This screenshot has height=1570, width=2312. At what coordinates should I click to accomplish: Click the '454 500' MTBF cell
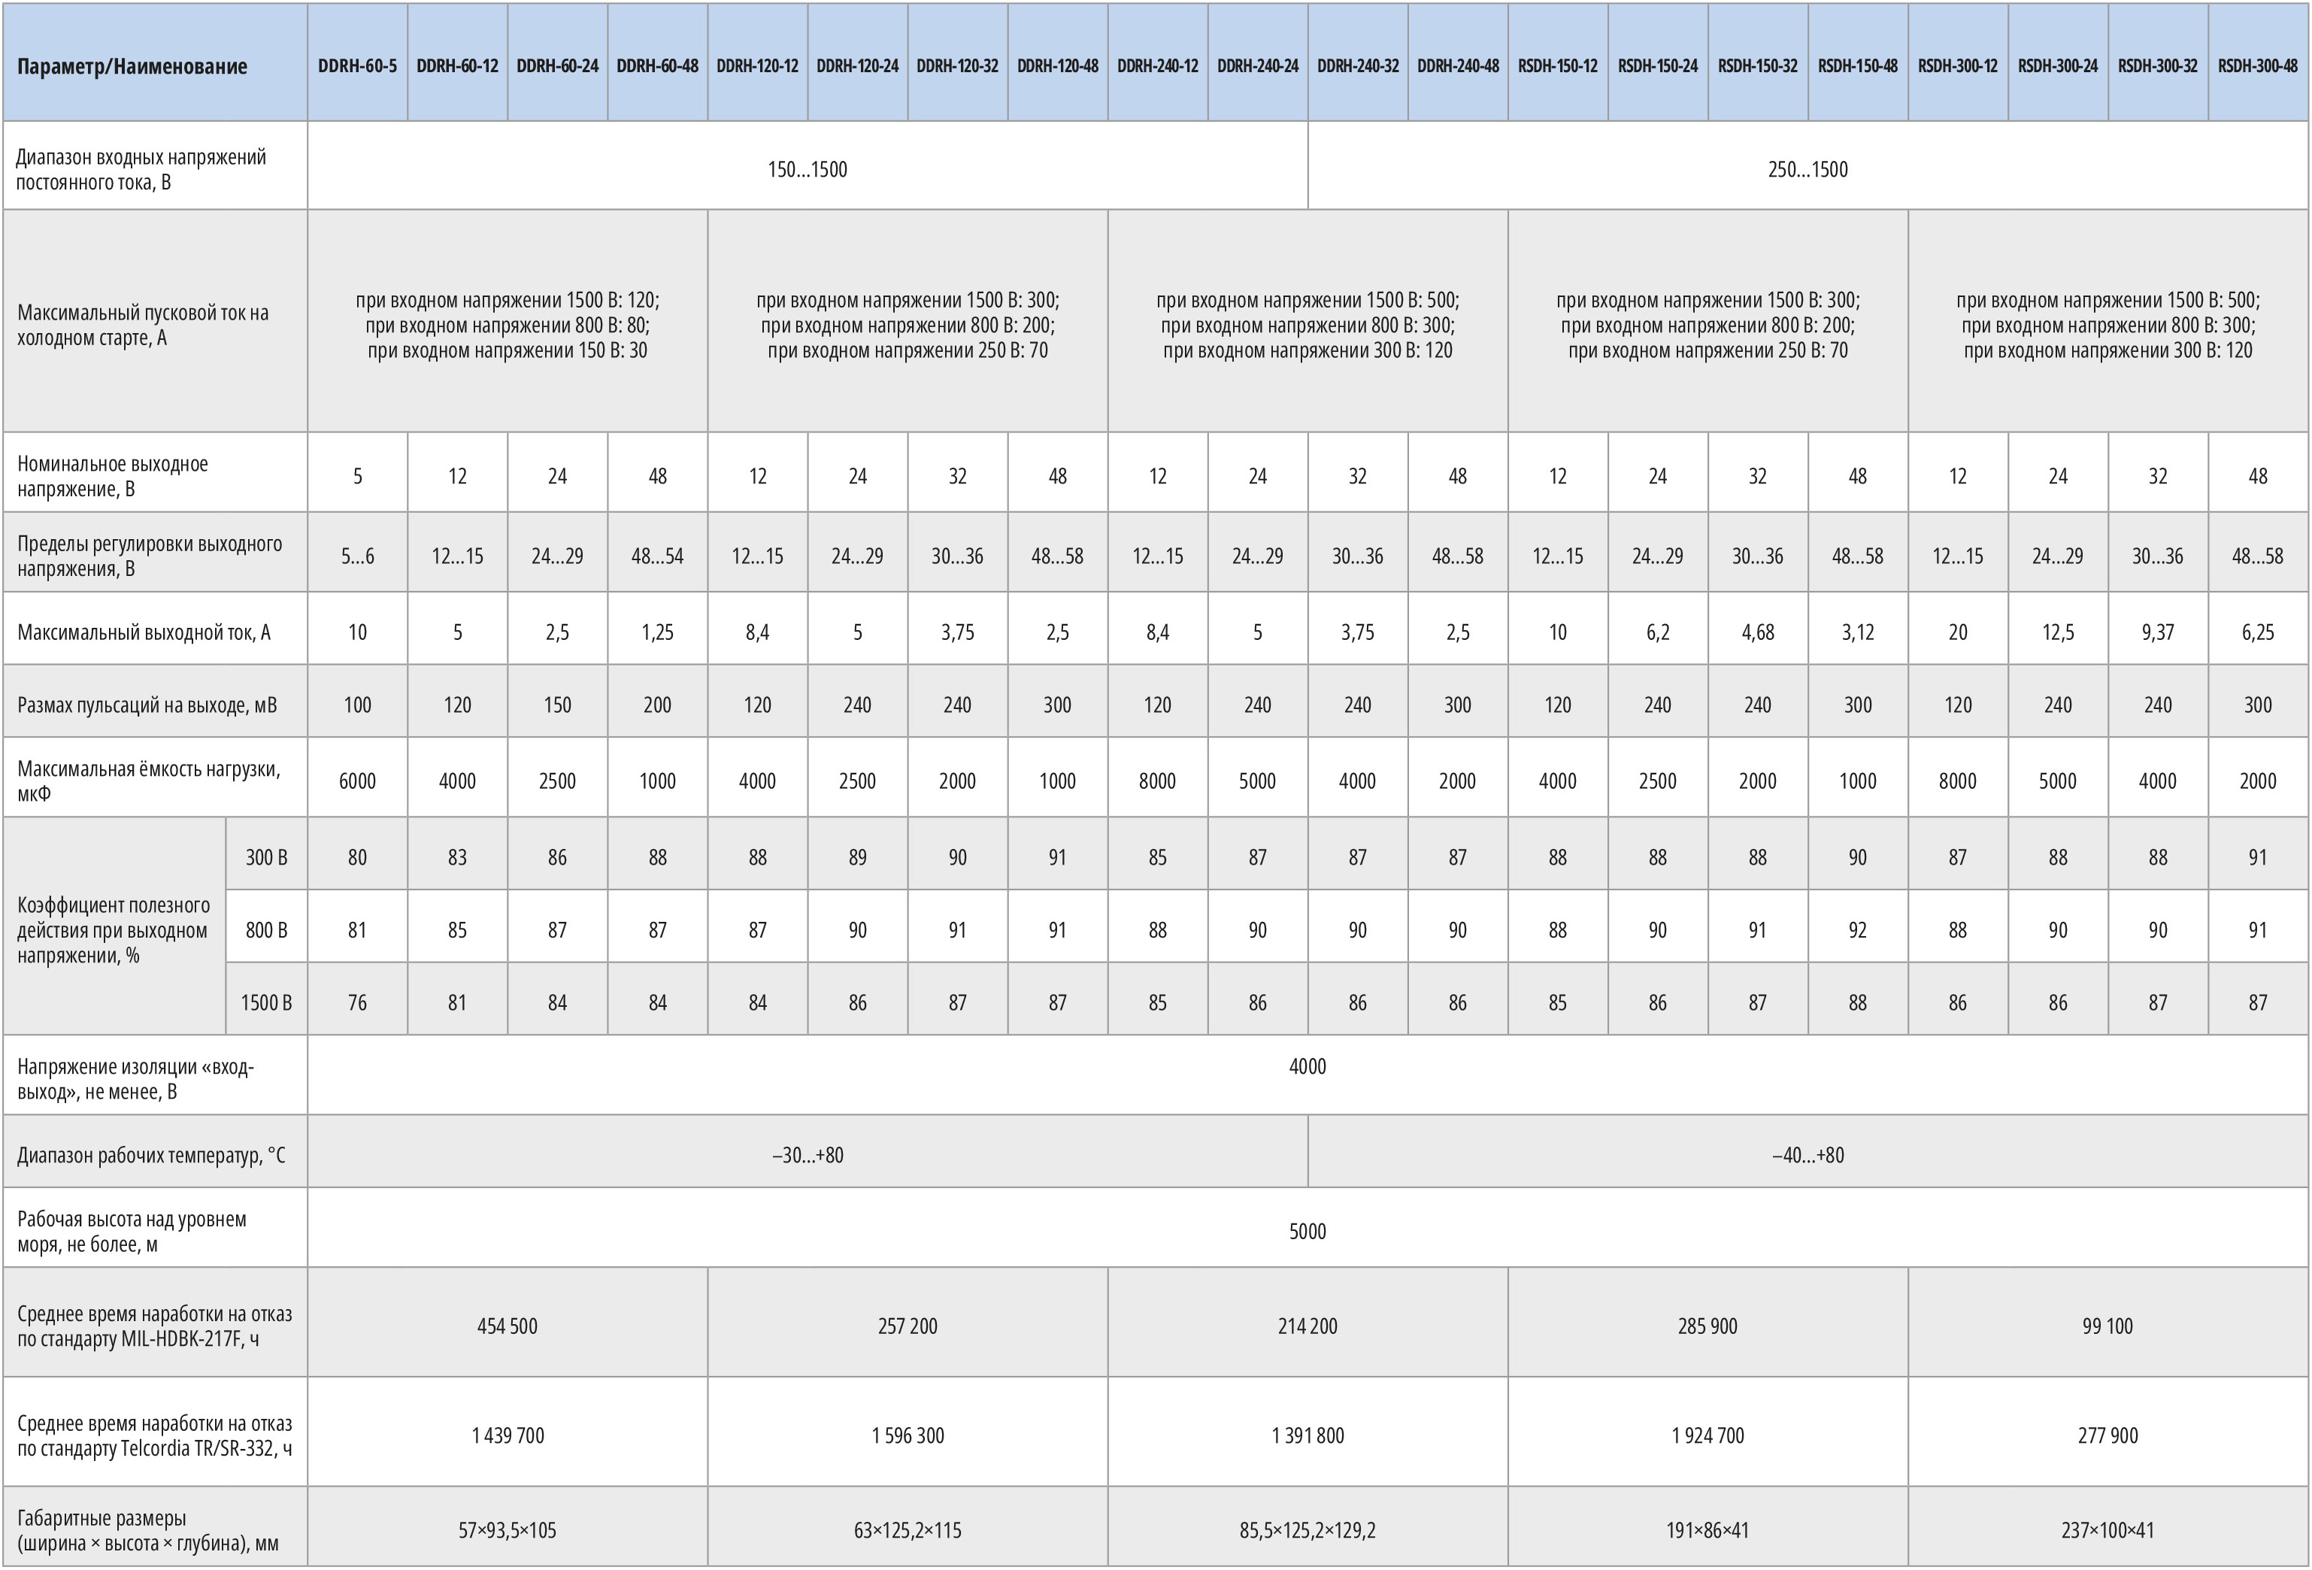(508, 1323)
